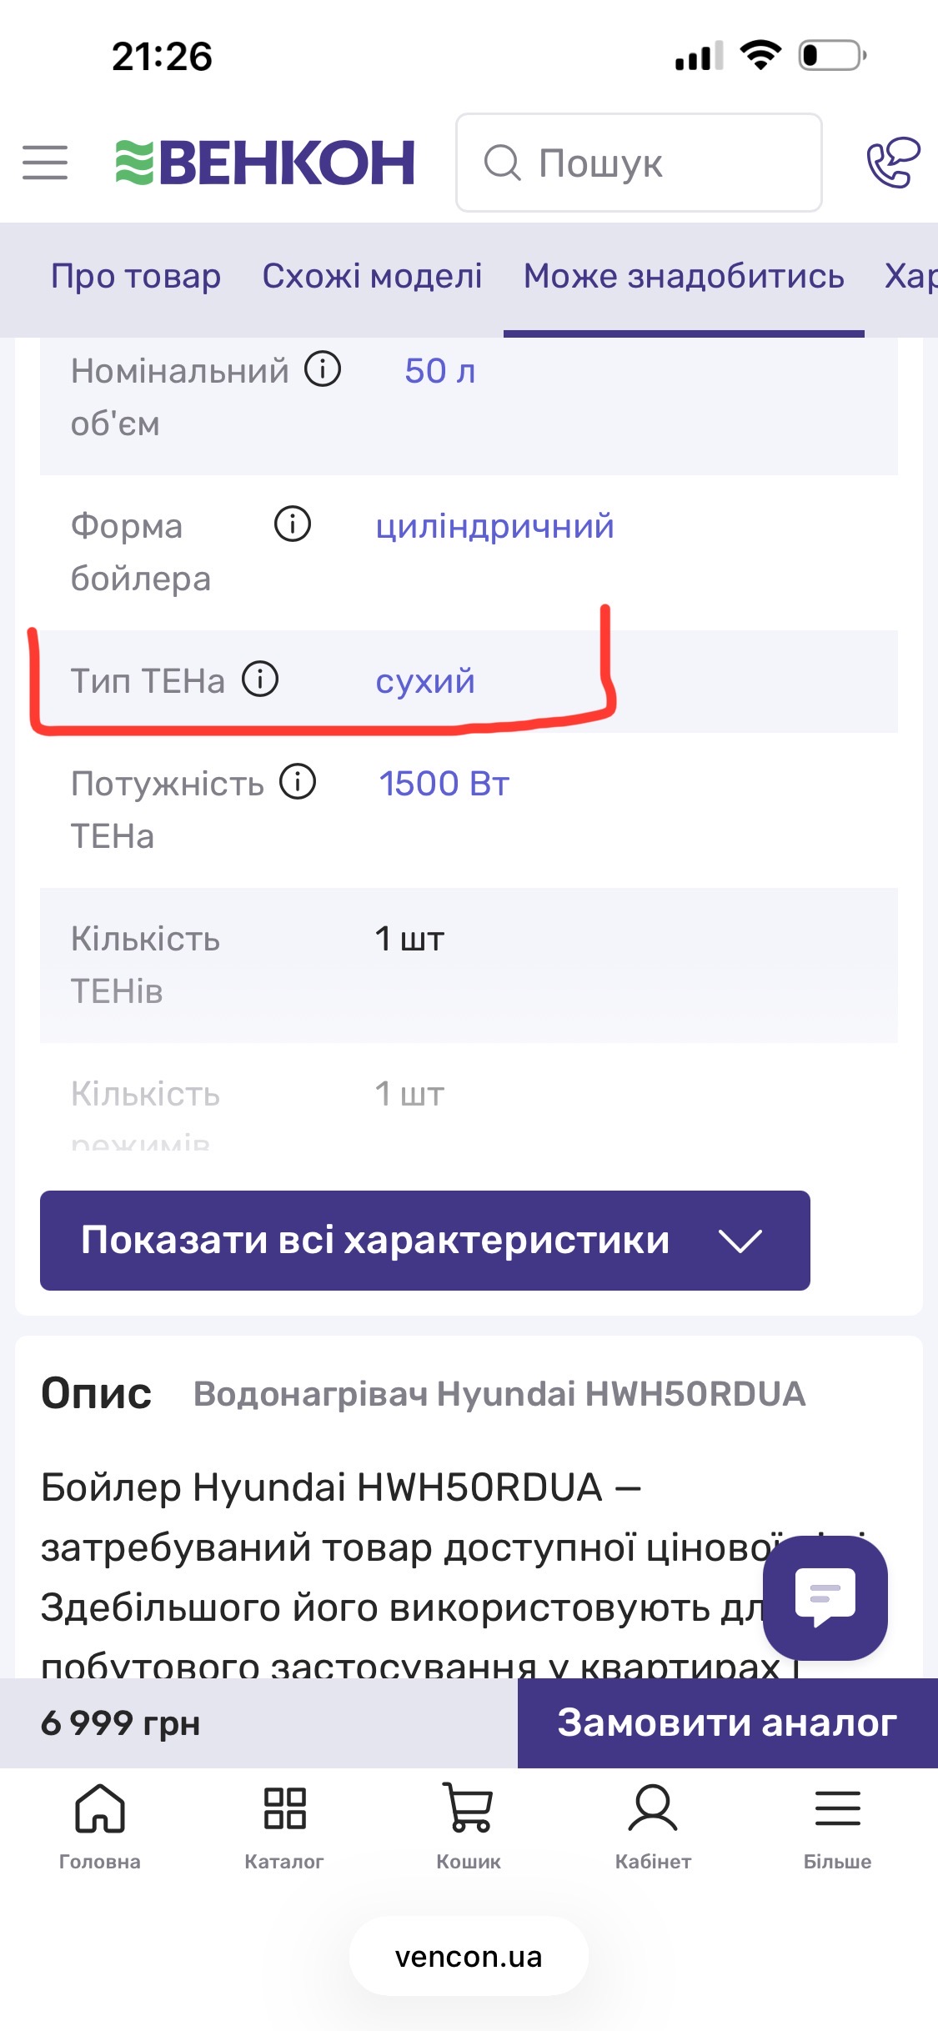Expand Показати всі характеристики
The image size is (938, 2031).
coord(424,1240)
